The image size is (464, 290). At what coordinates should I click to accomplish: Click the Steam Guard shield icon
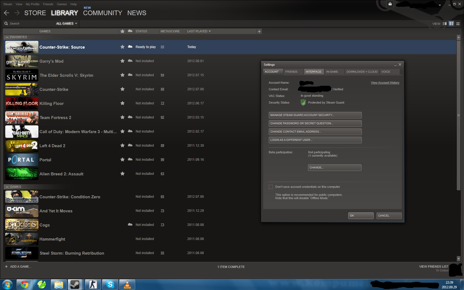(303, 102)
